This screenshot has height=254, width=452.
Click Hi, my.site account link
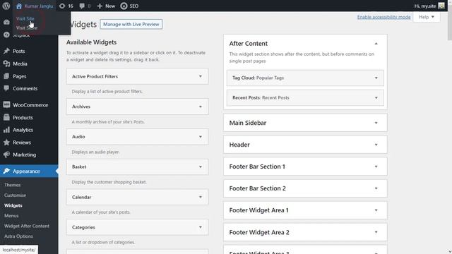pos(425,6)
